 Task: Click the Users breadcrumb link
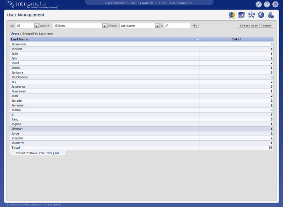point(15,34)
